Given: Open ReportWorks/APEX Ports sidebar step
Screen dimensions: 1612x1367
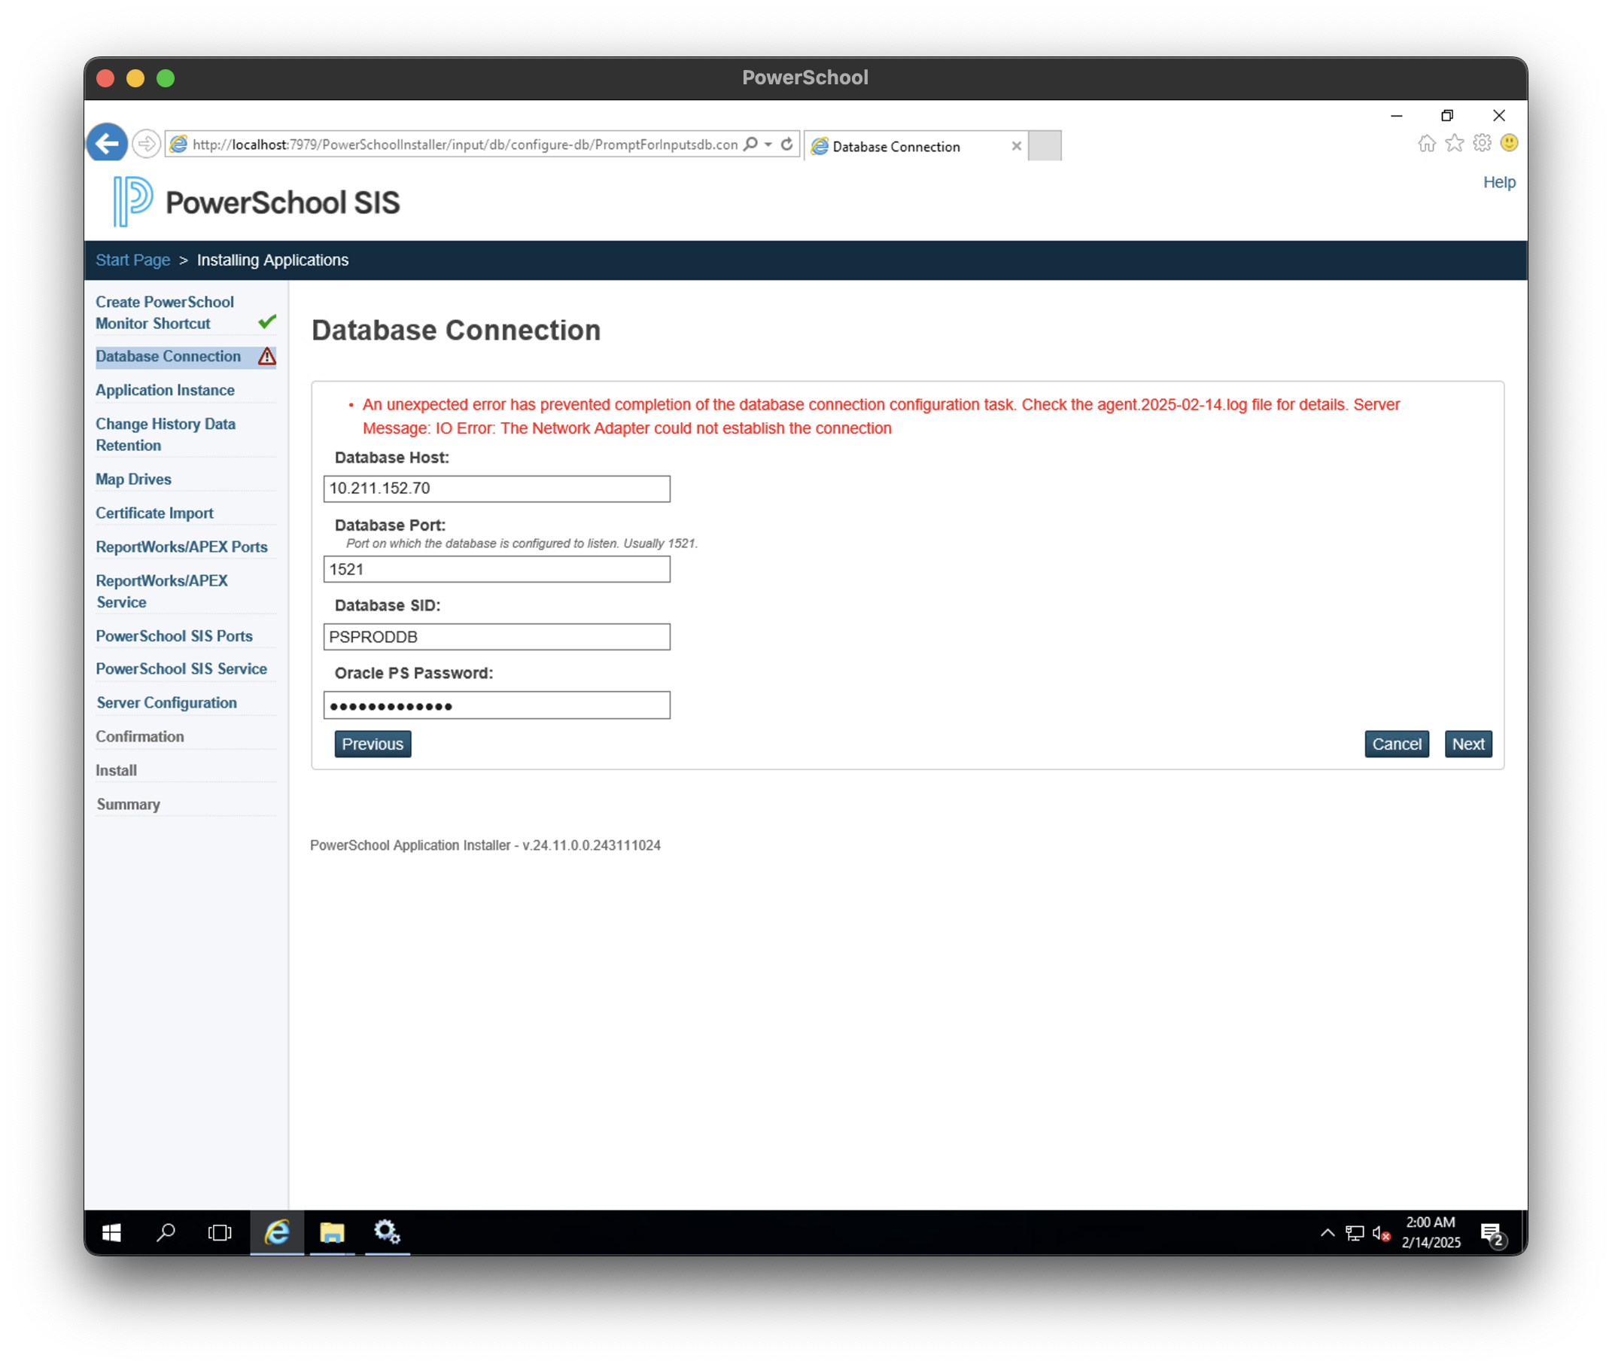Looking at the screenshot, I should (181, 547).
